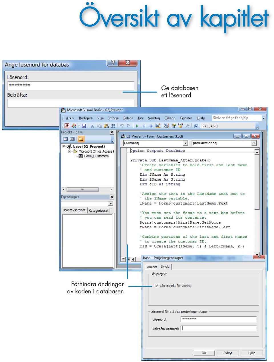Open the Properties Window toolbar icon
274x362 pixels.
coord(173,126)
